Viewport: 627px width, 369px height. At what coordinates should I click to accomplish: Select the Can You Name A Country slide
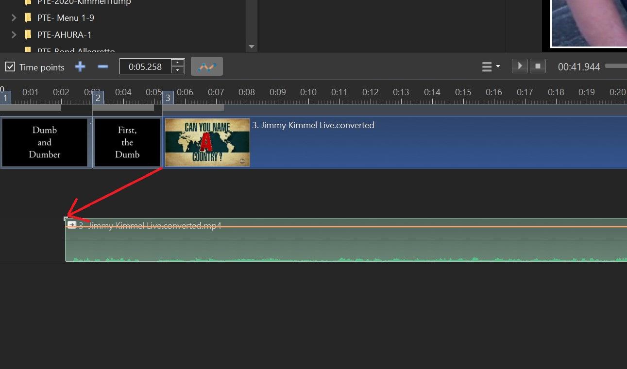tap(207, 142)
